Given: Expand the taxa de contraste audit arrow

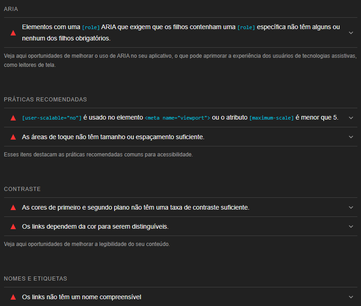Looking at the screenshot, I should (351, 207).
